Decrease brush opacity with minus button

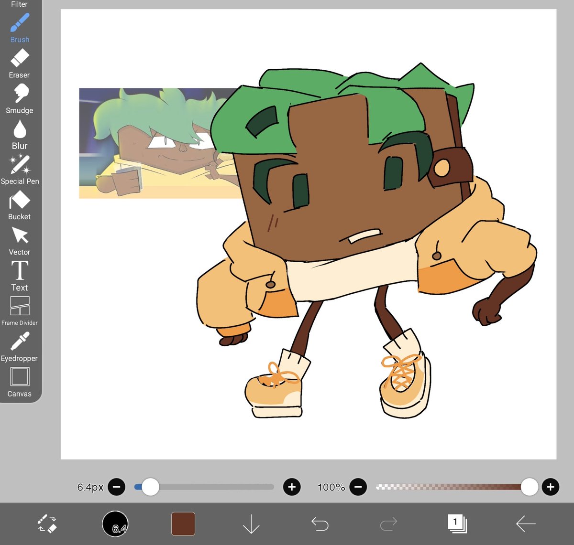(x=358, y=487)
